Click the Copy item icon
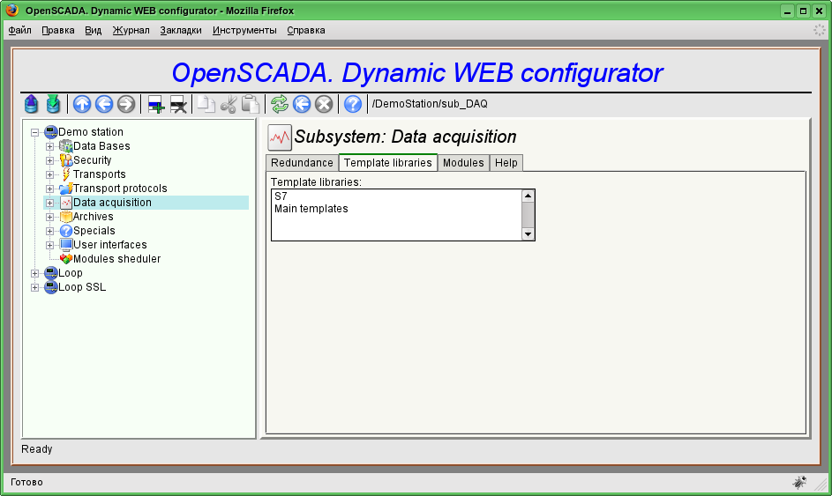Viewport: 832px width, 496px height. point(206,104)
